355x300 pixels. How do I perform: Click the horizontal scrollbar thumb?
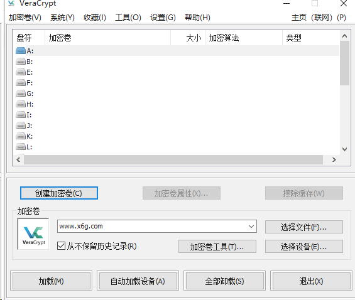tap(173, 160)
